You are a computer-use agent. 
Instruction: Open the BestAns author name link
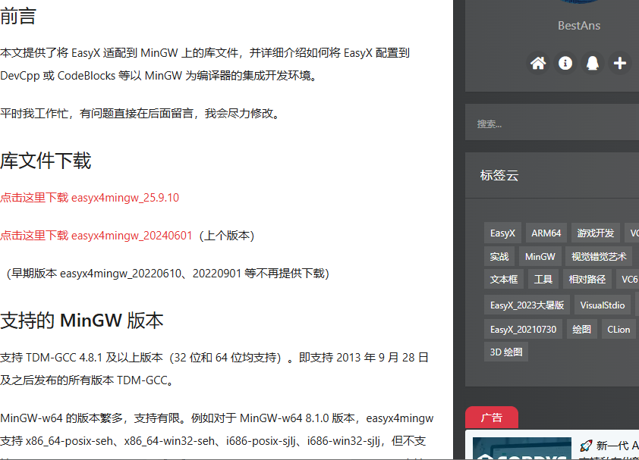tap(578, 26)
